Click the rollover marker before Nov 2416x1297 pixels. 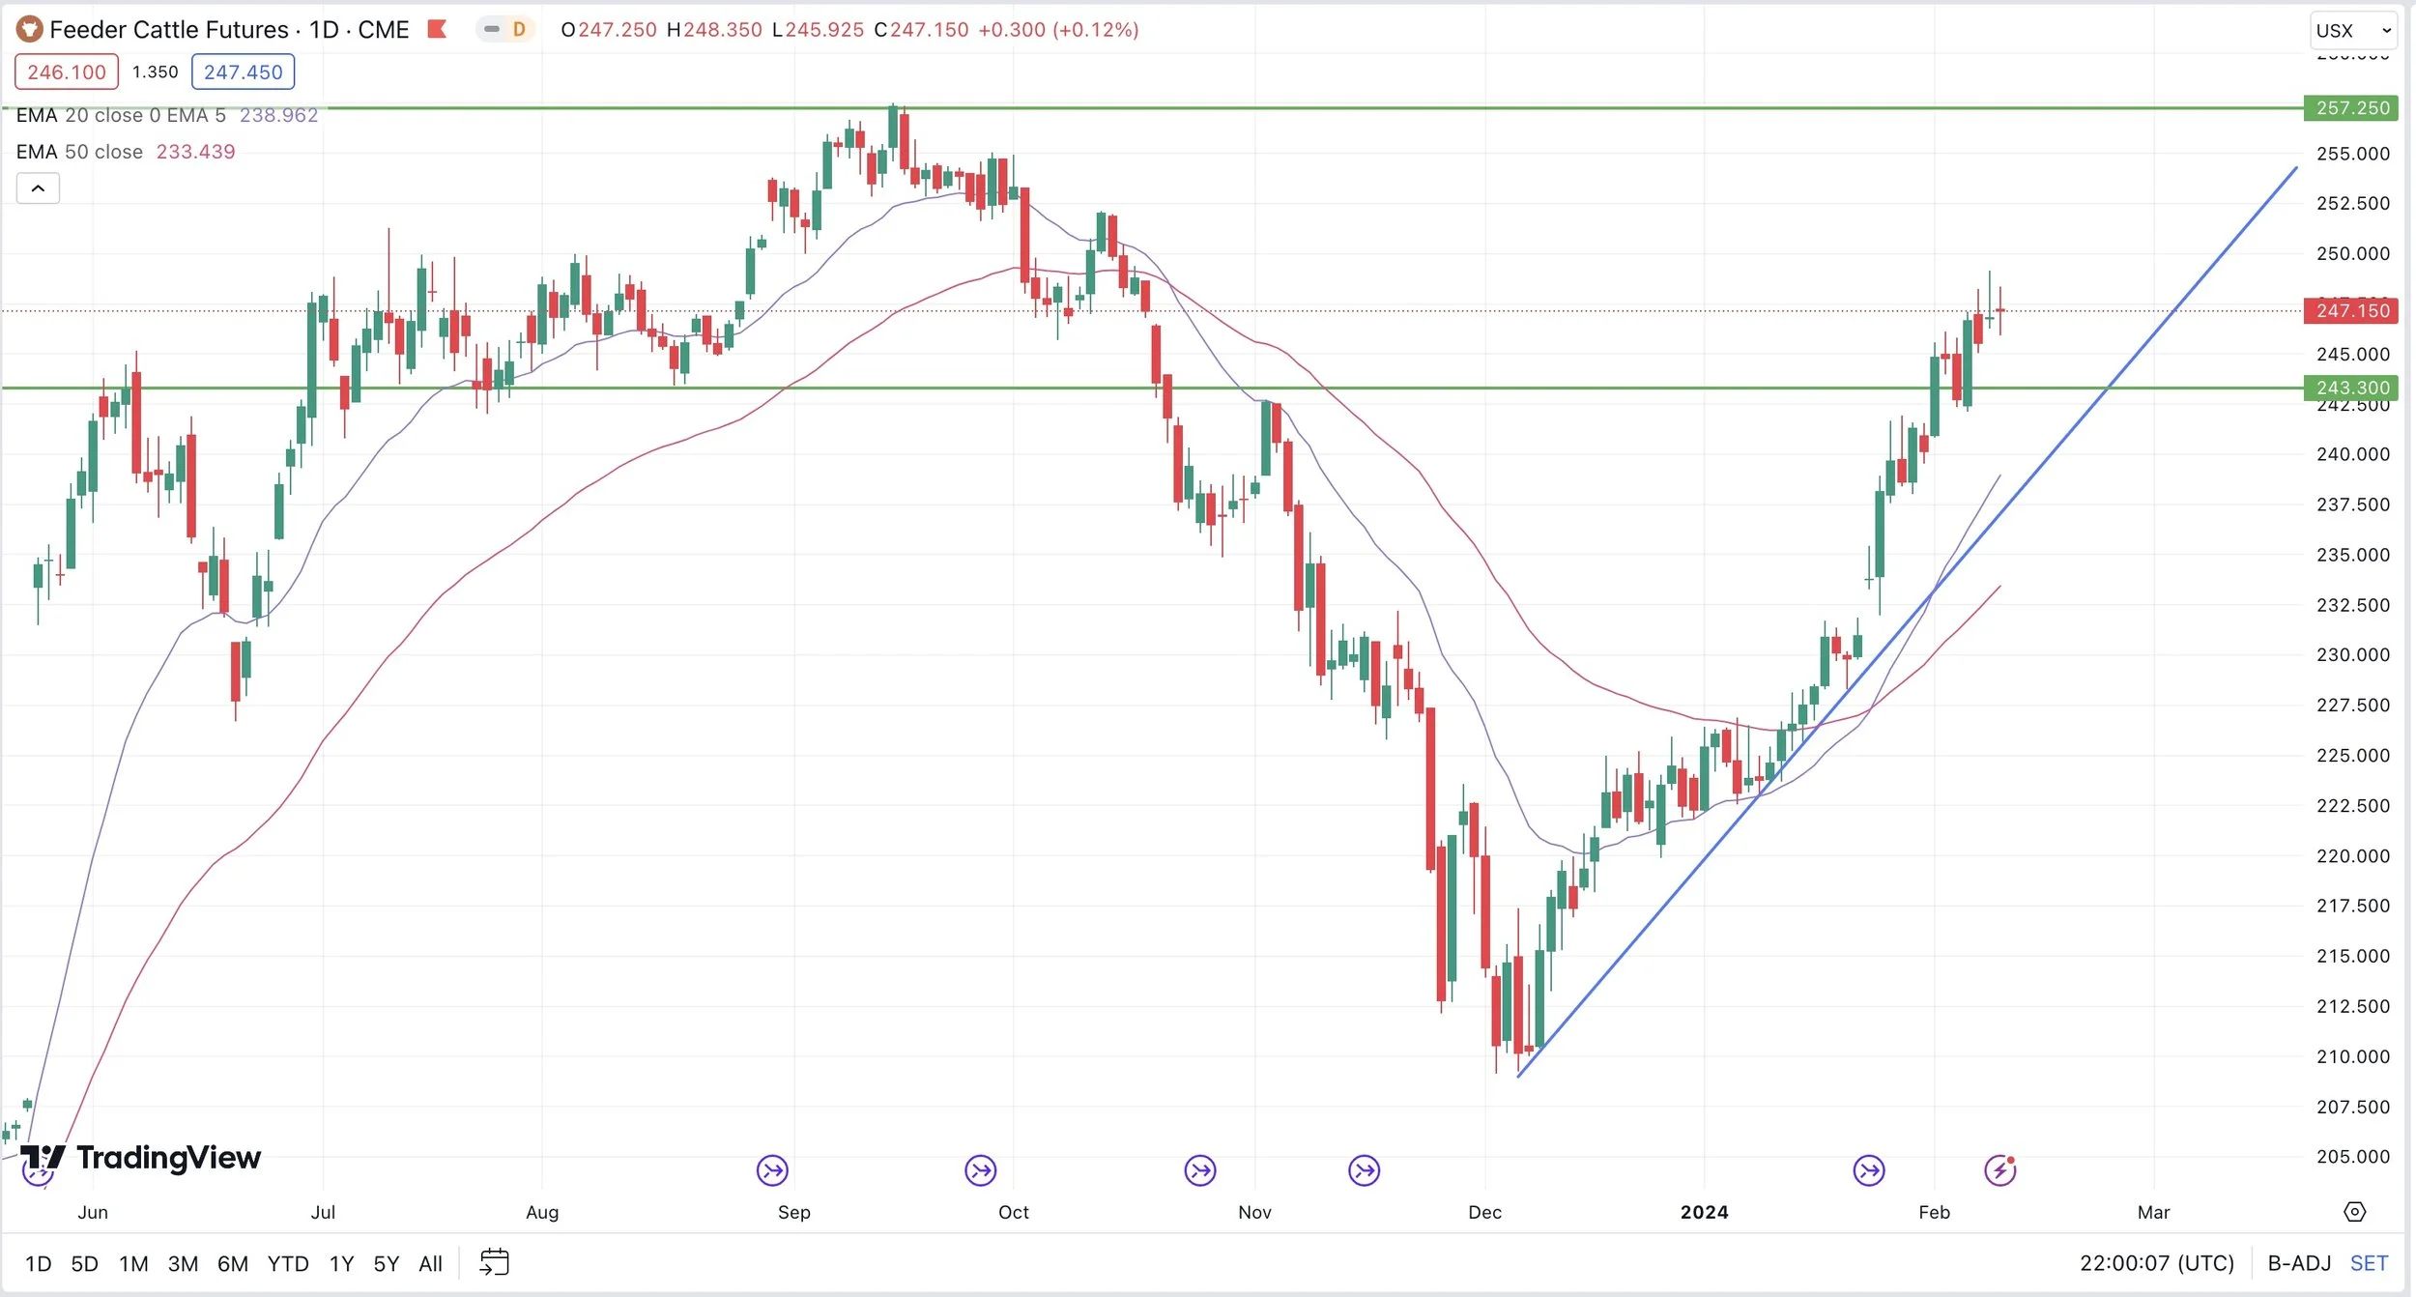[x=1199, y=1171]
